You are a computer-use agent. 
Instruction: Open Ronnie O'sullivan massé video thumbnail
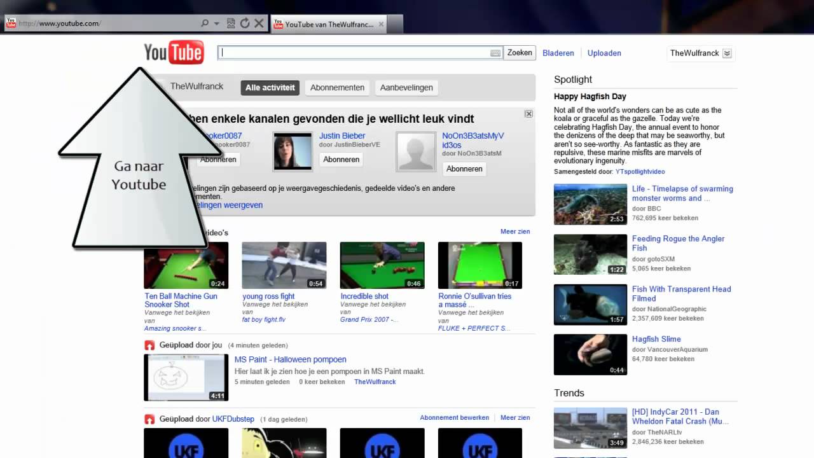(480, 265)
